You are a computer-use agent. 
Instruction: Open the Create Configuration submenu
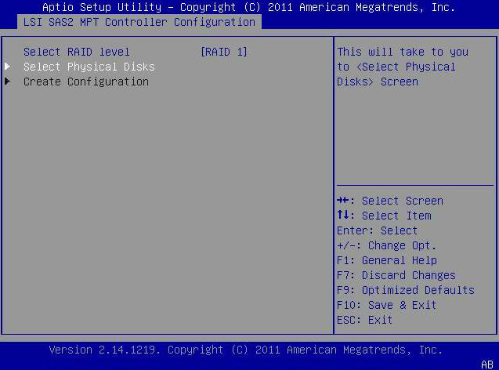[86, 82]
